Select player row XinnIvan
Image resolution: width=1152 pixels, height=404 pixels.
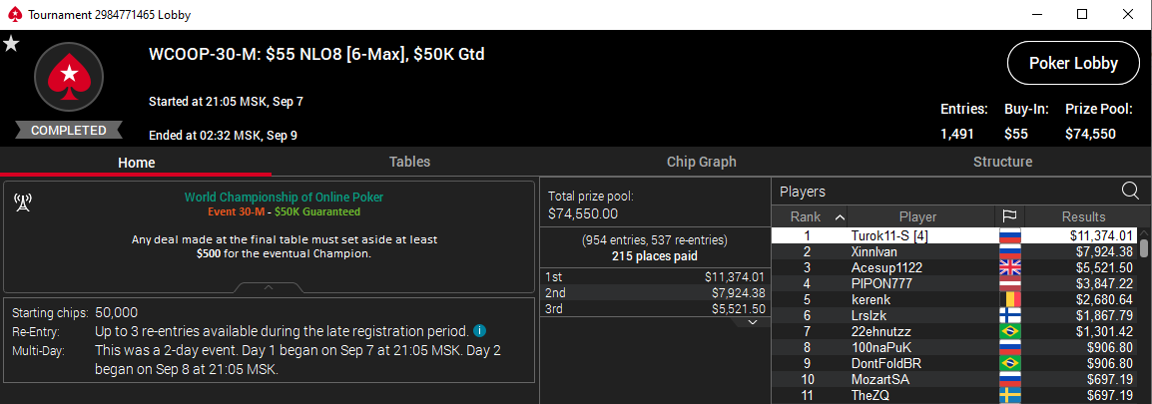[955, 252]
